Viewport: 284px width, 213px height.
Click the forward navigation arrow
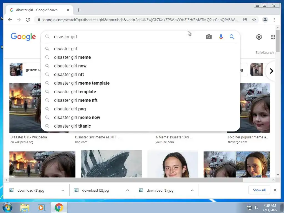point(19,20)
